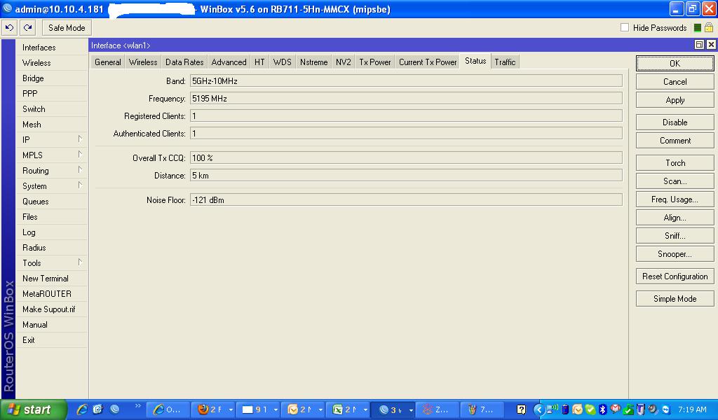Click the Band field showing 5GHz-10MHz

[x=406, y=81]
